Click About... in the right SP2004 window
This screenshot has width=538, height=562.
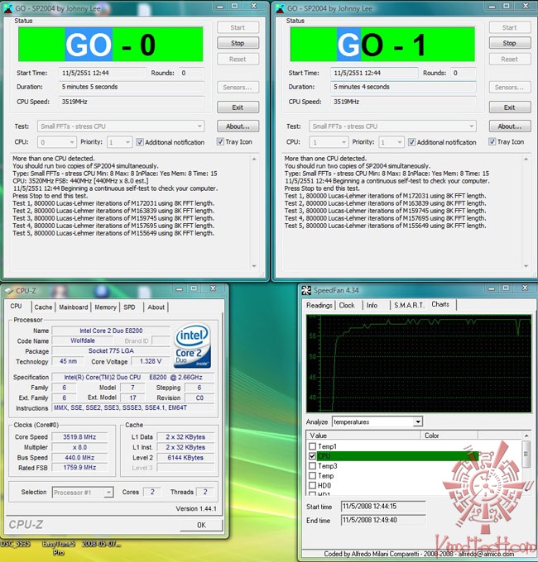click(x=510, y=126)
